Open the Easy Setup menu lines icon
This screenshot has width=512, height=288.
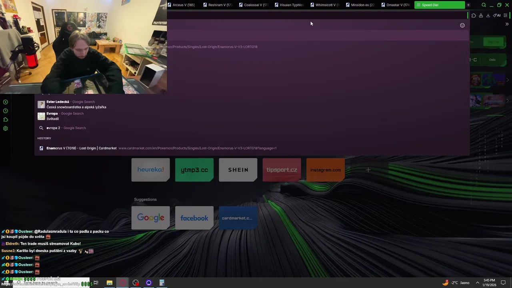tap(506, 16)
